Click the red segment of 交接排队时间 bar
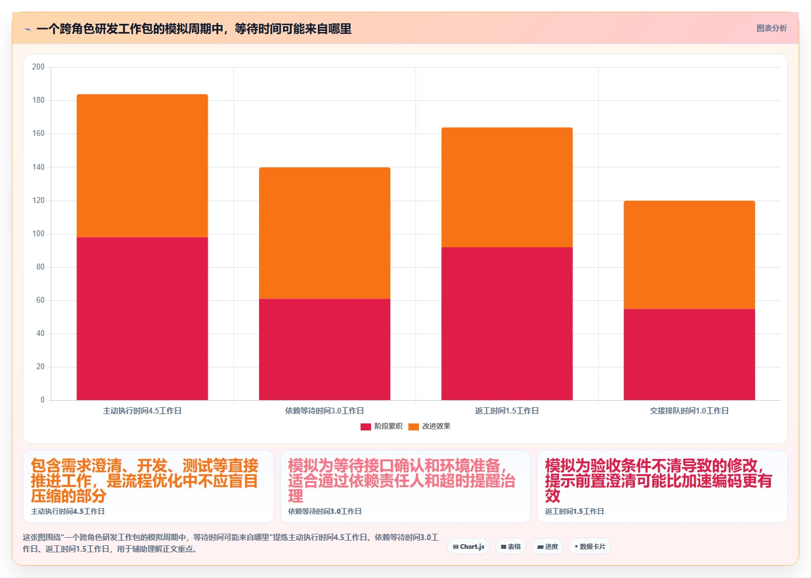Screen dimensions: 811x578 tap(689, 355)
